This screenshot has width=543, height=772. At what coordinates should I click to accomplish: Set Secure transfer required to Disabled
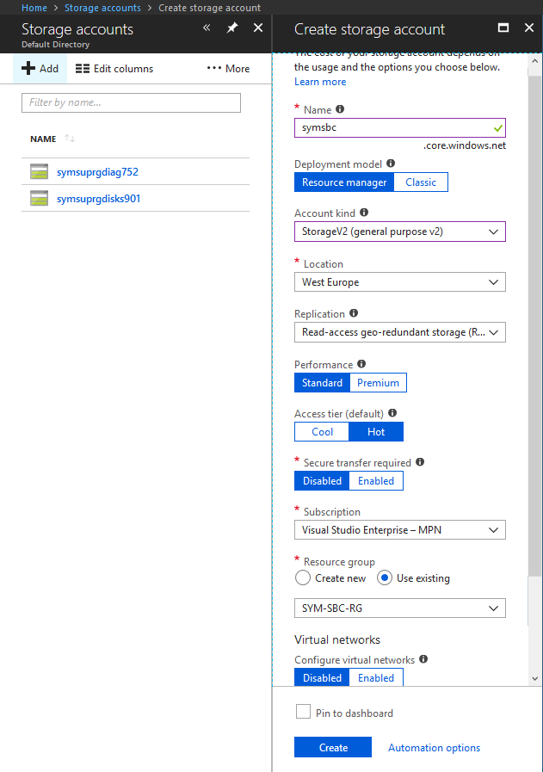pos(322,481)
